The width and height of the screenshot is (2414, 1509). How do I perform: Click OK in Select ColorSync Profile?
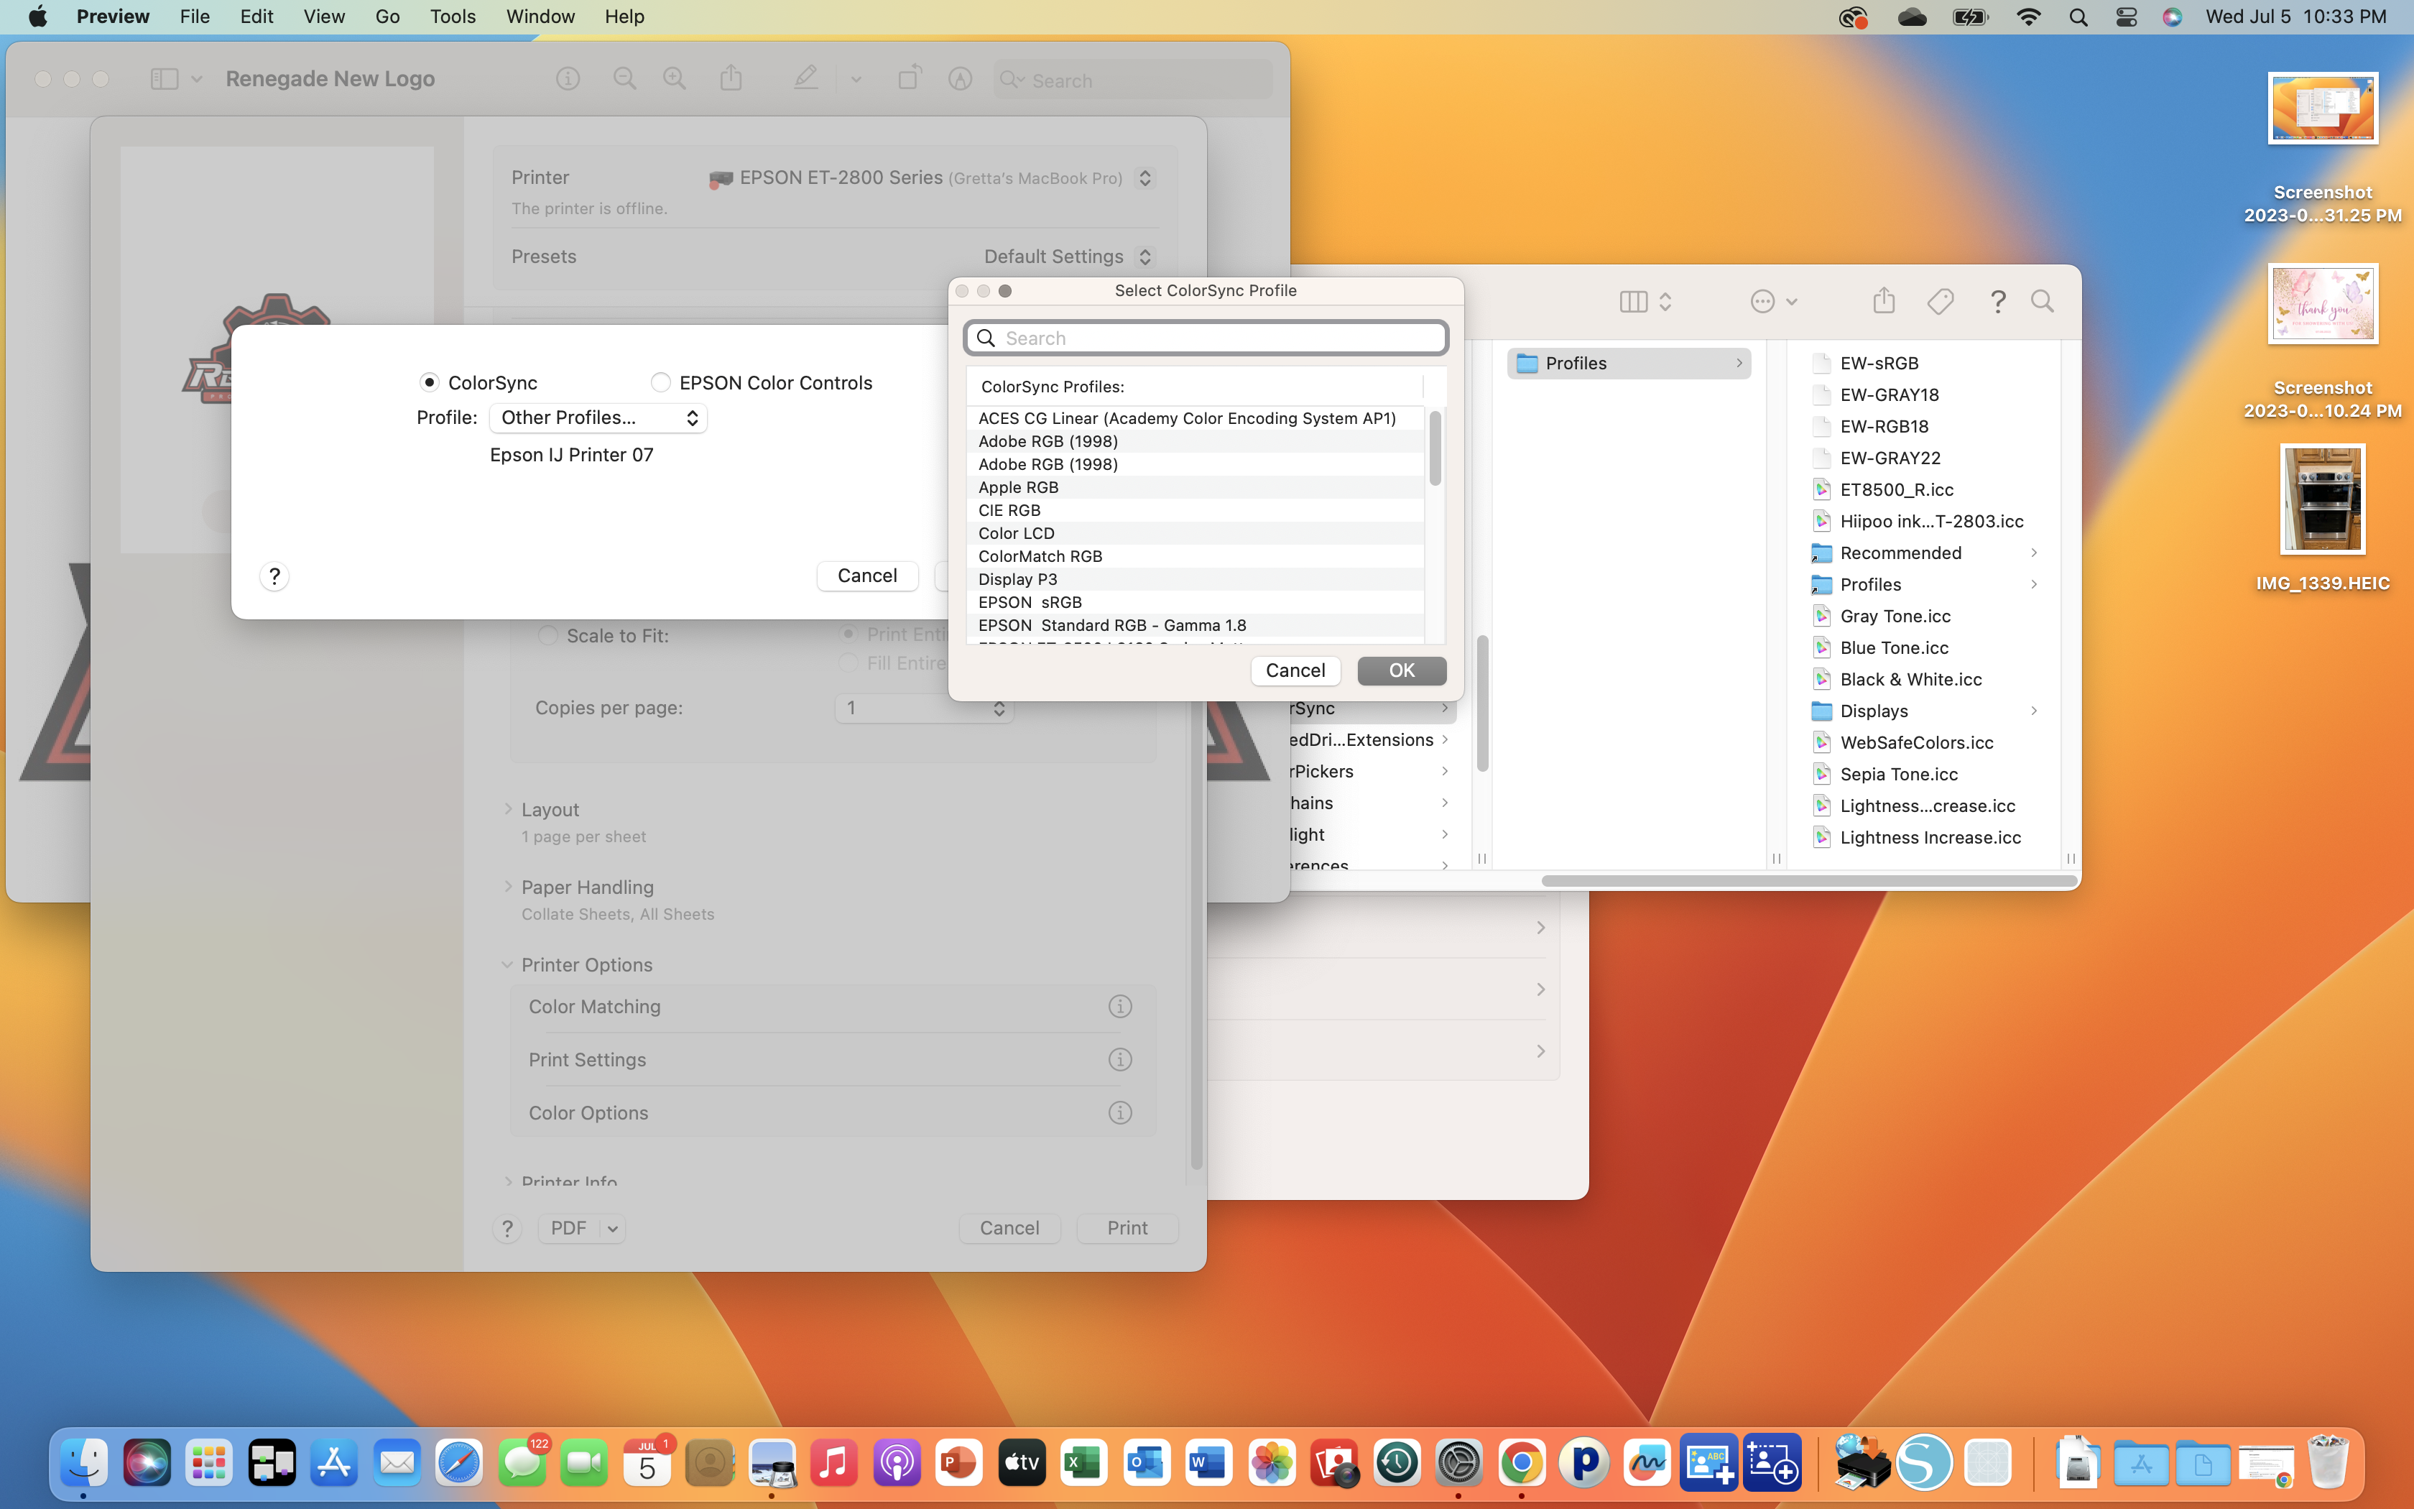click(x=1400, y=670)
